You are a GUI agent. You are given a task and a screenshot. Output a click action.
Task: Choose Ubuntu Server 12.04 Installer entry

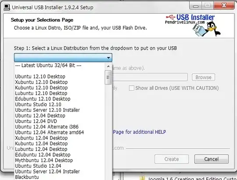click(x=47, y=172)
